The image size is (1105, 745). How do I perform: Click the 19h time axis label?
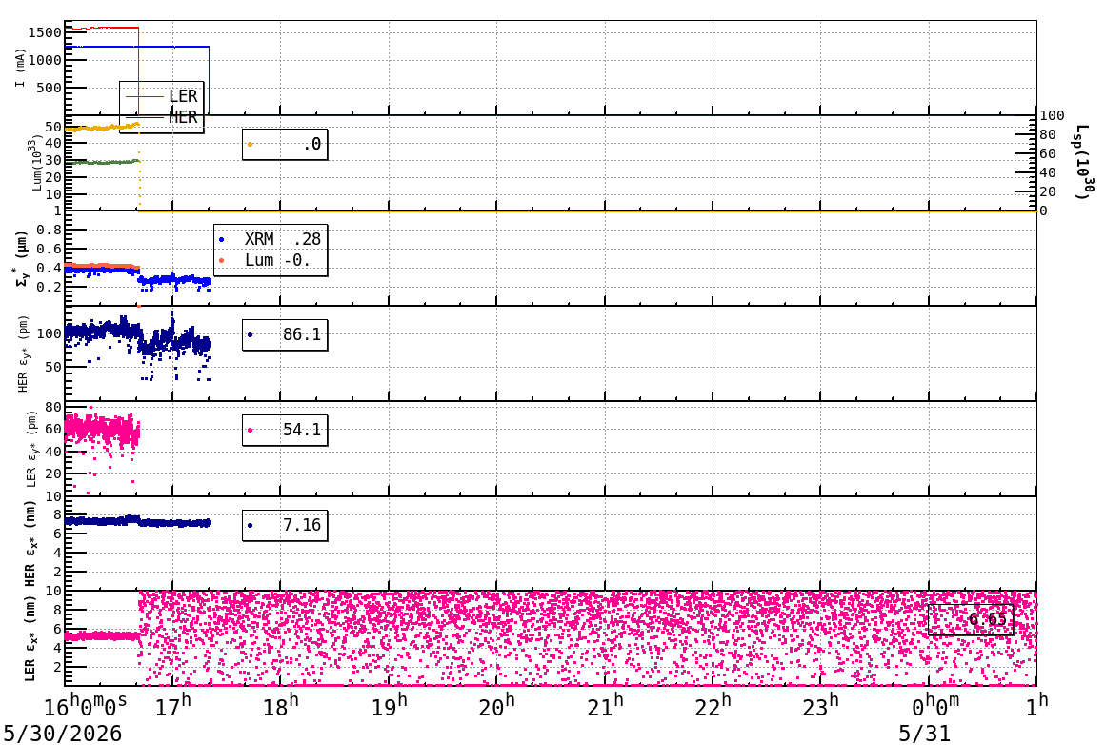click(389, 706)
